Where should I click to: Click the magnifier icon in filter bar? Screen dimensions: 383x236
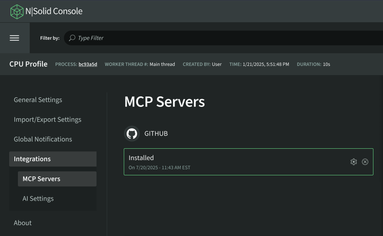[72, 38]
